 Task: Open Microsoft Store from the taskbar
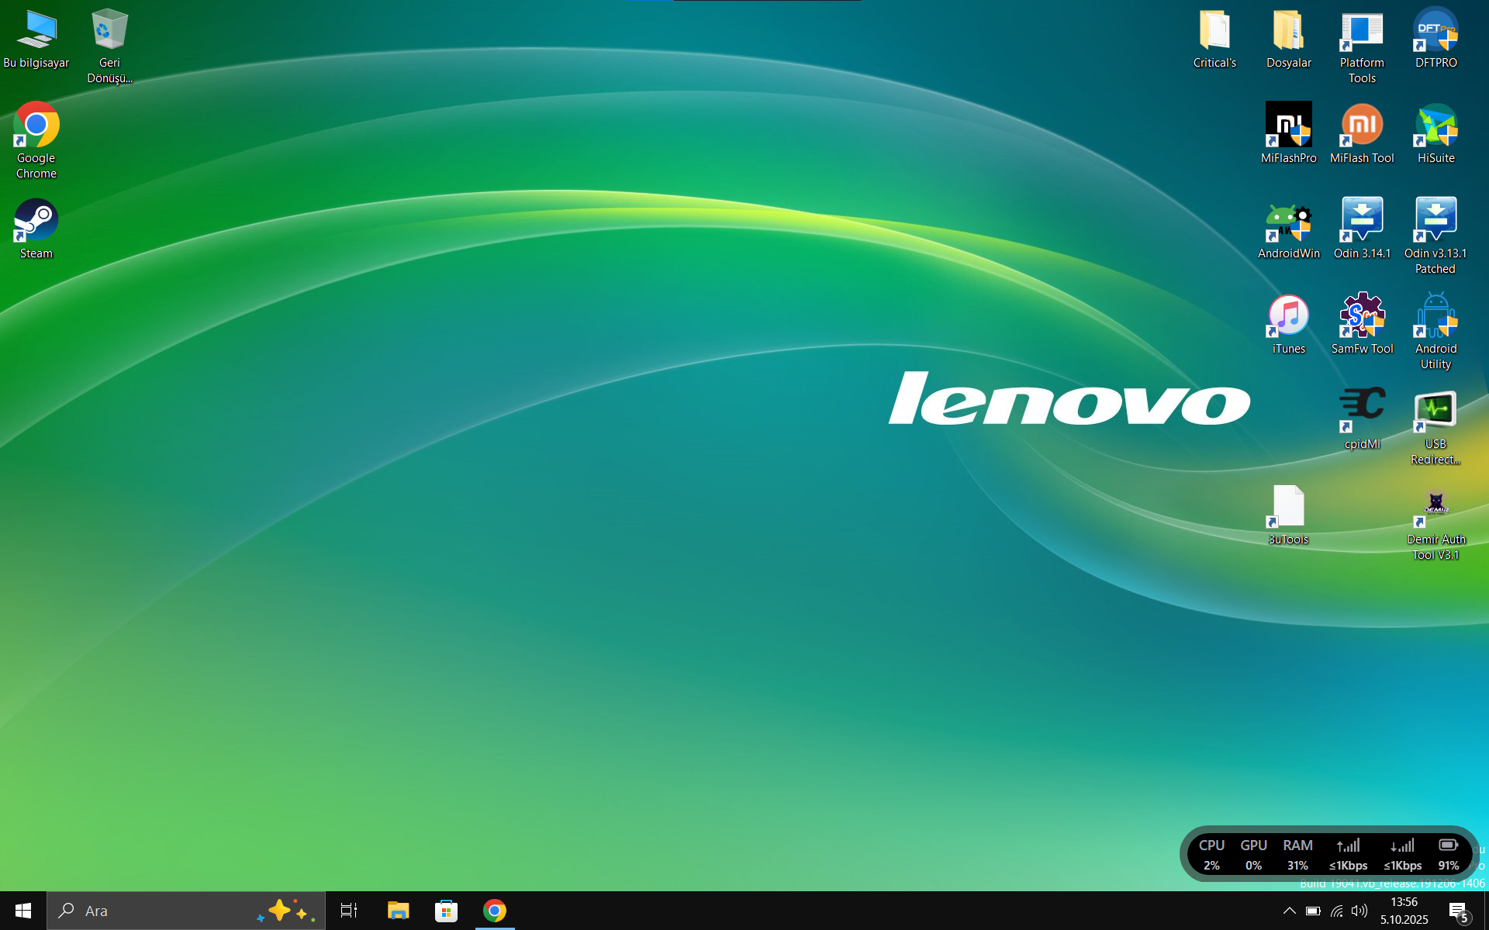(x=446, y=911)
